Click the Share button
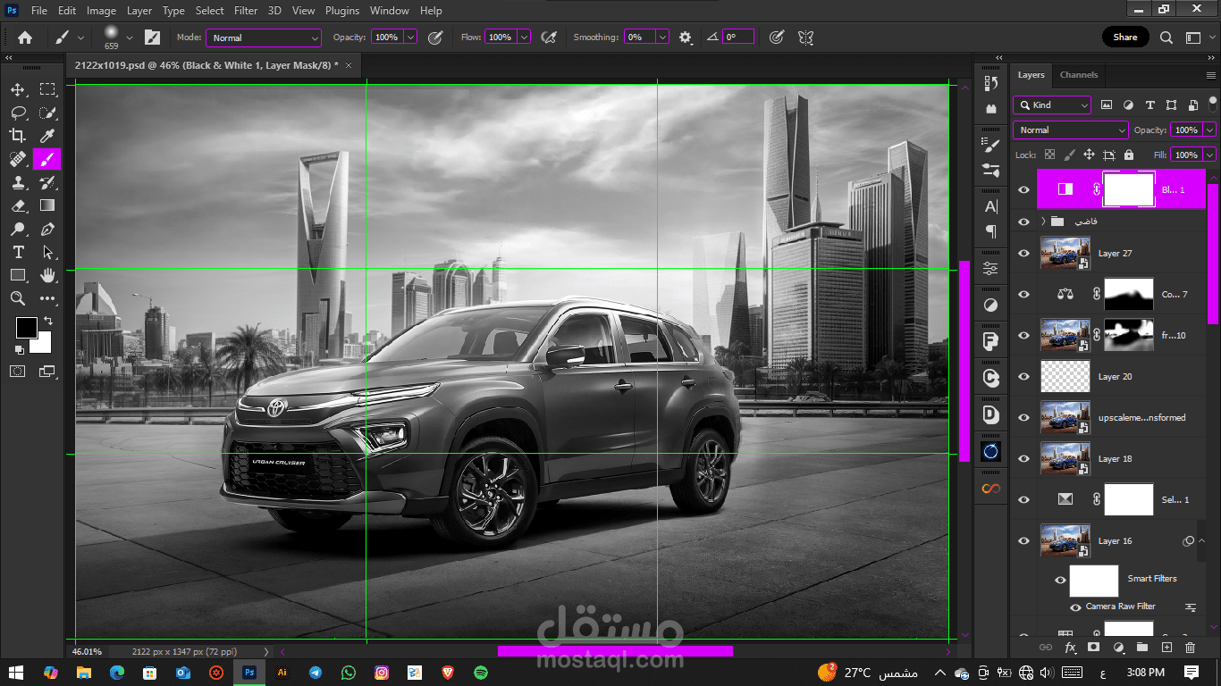1221x686 pixels. point(1125,38)
